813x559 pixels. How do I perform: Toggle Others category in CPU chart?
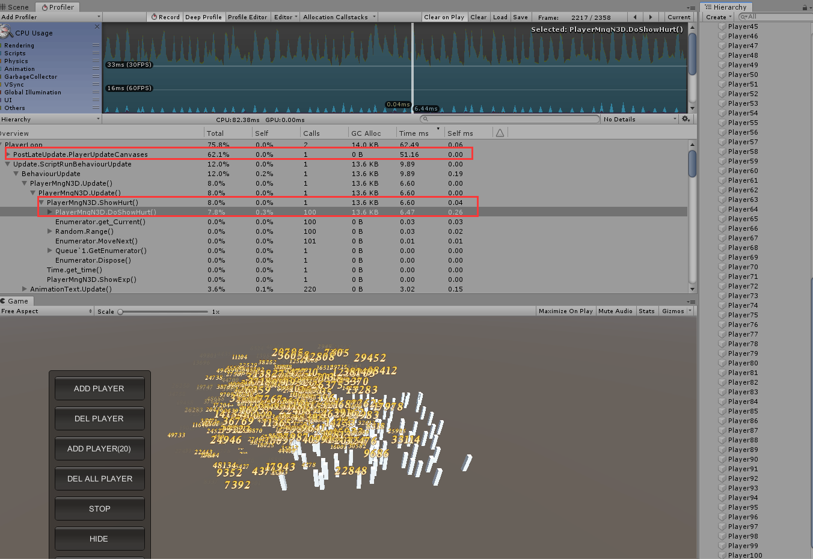[x=1, y=108]
